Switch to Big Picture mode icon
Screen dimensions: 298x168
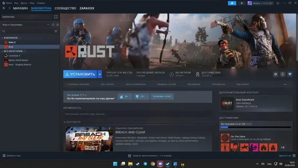coord(278,3)
